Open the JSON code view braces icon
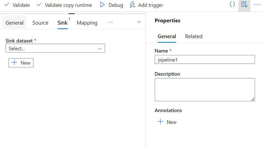Image resolution: width=264 pixels, height=147 pixels. (x=232, y=5)
